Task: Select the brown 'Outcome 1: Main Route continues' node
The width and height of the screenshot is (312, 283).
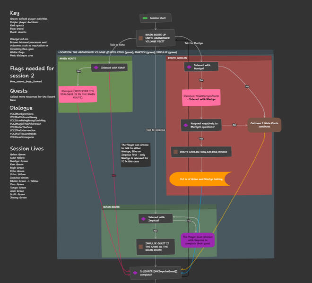Action: point(264,125)
